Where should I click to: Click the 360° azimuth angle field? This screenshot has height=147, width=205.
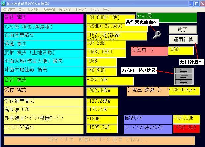[180, 51]
